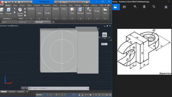Click the Custom View viewport label

[x=6, y=26]
